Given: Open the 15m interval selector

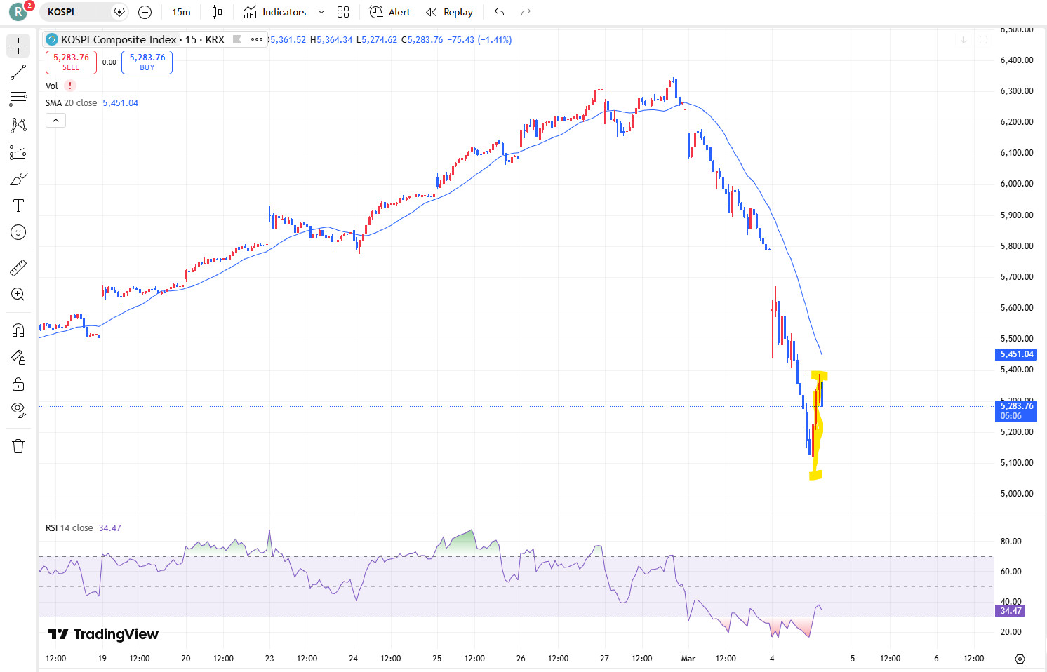Looking at the screenshot, I should tap(181, 12).
